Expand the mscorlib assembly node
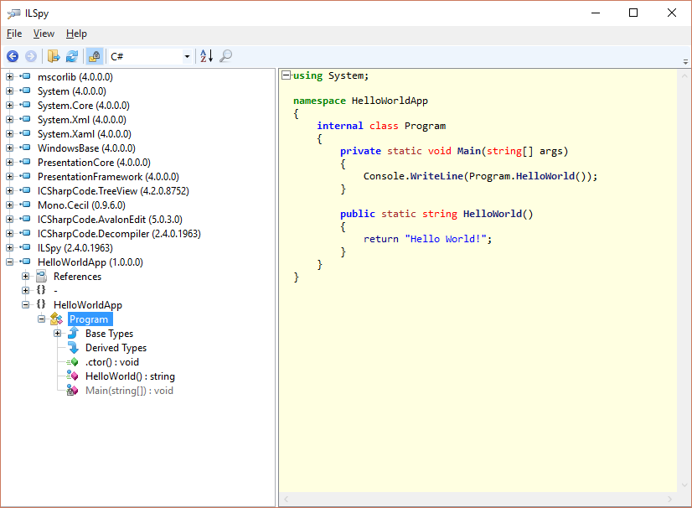Viewport: 692px width, 508px height. 10,77
